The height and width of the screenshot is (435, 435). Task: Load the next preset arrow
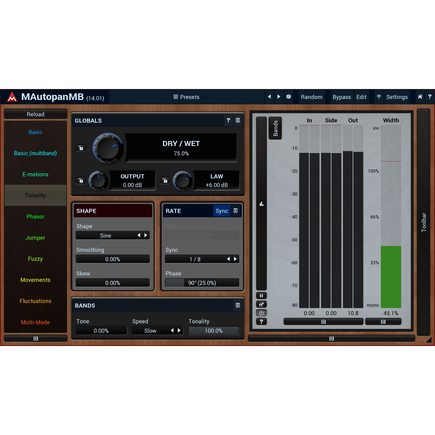point(279,97)
